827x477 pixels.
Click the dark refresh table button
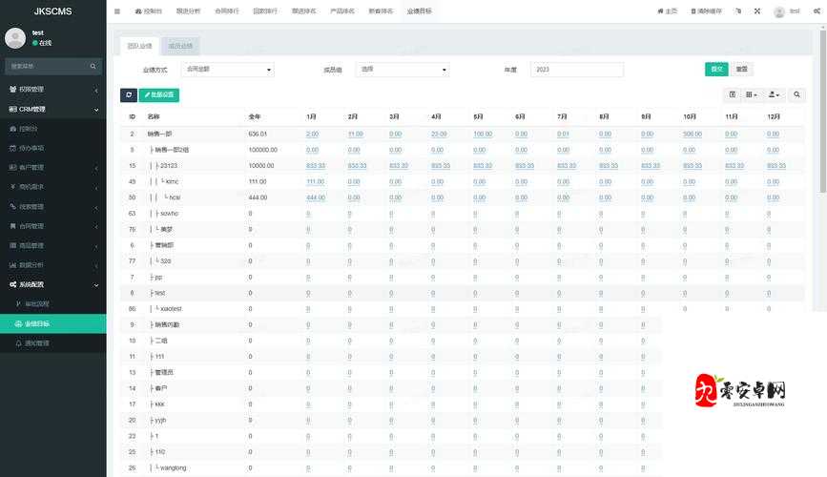[x=129, y=94]
